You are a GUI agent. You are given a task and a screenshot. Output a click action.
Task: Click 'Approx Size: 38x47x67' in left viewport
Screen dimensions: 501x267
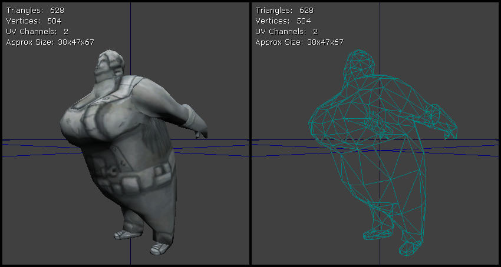click(50, 42)
